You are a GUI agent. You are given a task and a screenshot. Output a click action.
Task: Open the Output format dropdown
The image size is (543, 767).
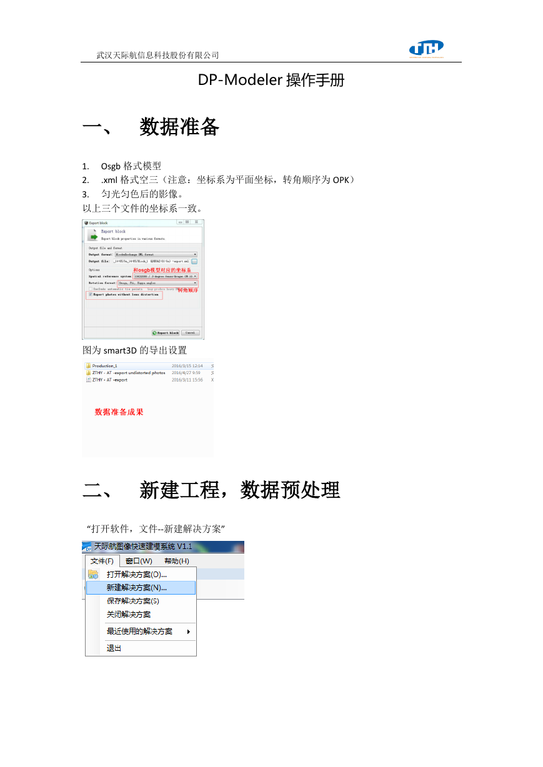(x=156, y=254)
